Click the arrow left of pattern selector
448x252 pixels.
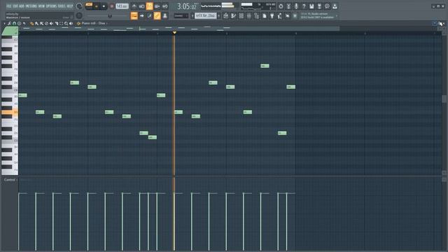tap(192, 15)
